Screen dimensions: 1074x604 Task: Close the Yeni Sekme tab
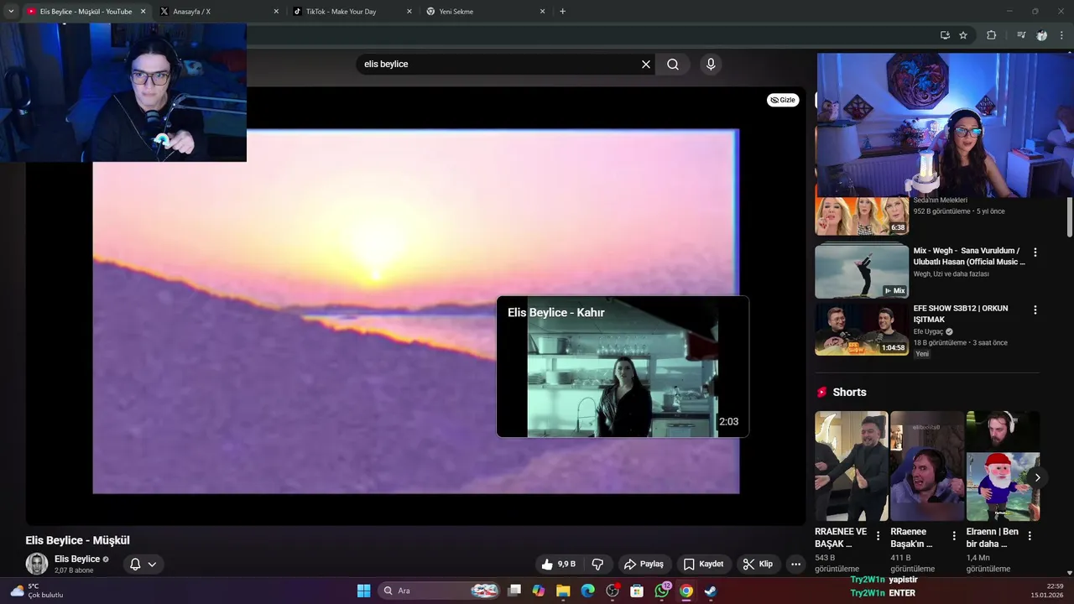542,12
